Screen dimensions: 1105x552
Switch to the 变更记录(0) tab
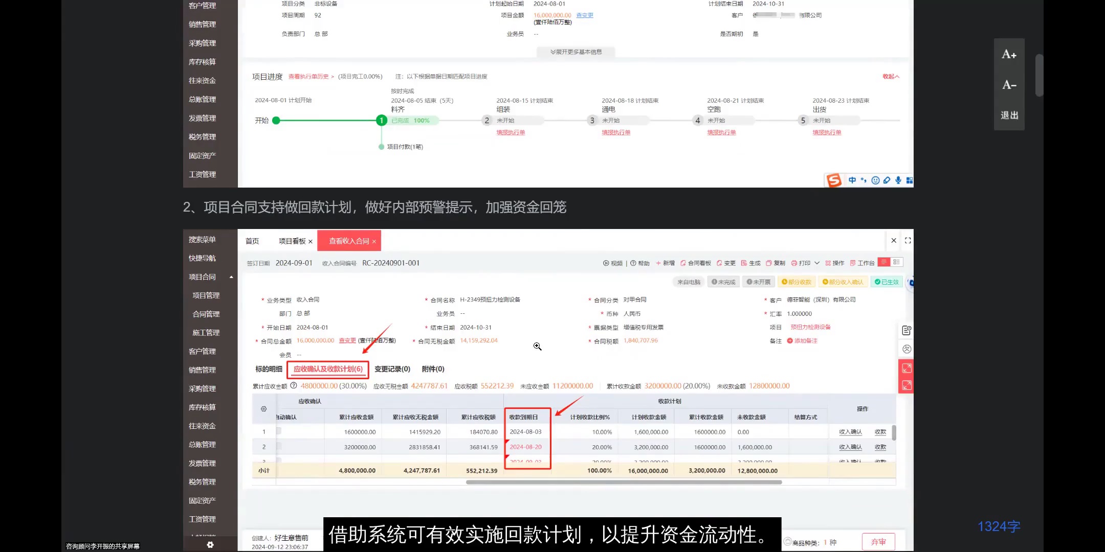click(392, 369)
